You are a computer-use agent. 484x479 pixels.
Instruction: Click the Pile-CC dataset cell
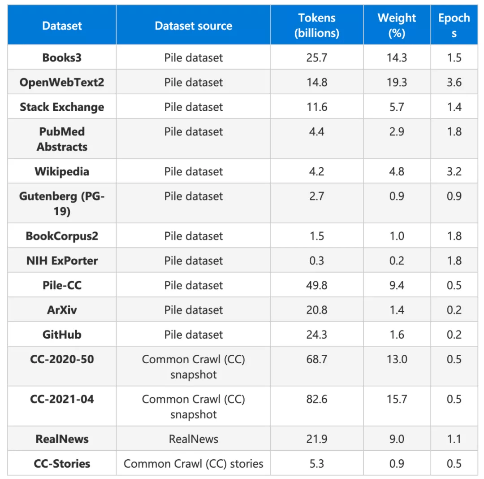click(x=62, y=285)
